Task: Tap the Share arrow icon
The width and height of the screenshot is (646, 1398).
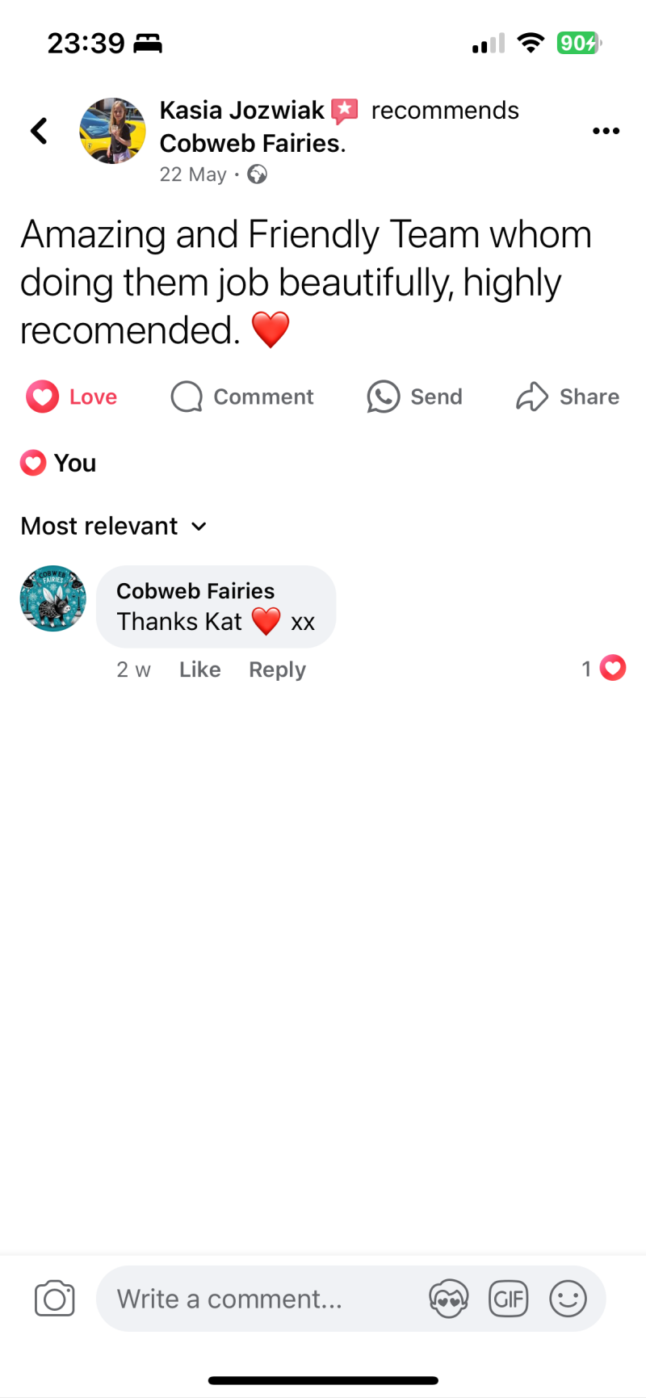Action: tap(532, 397)
